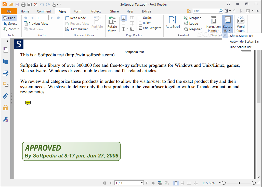This screenshot has width=262, height=187.
Task: Open Rotate View dropdown
Action: pos(112,24)
